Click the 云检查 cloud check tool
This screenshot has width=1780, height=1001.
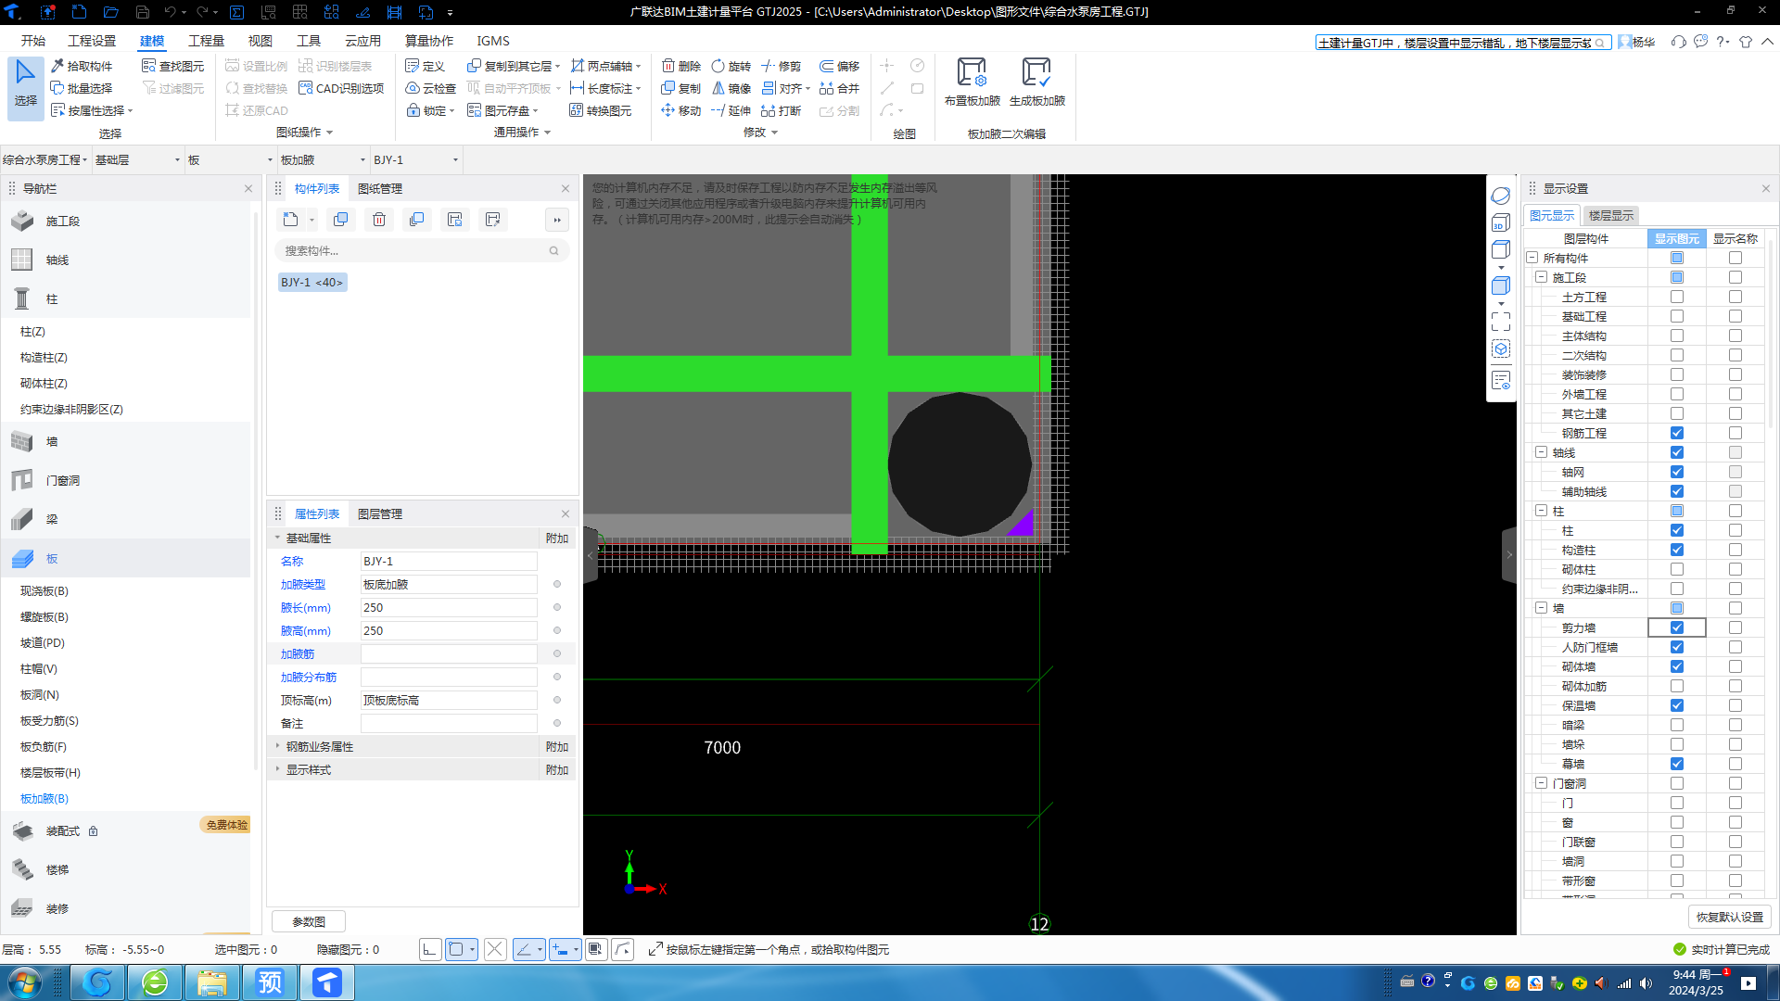(x=431, y=88)
